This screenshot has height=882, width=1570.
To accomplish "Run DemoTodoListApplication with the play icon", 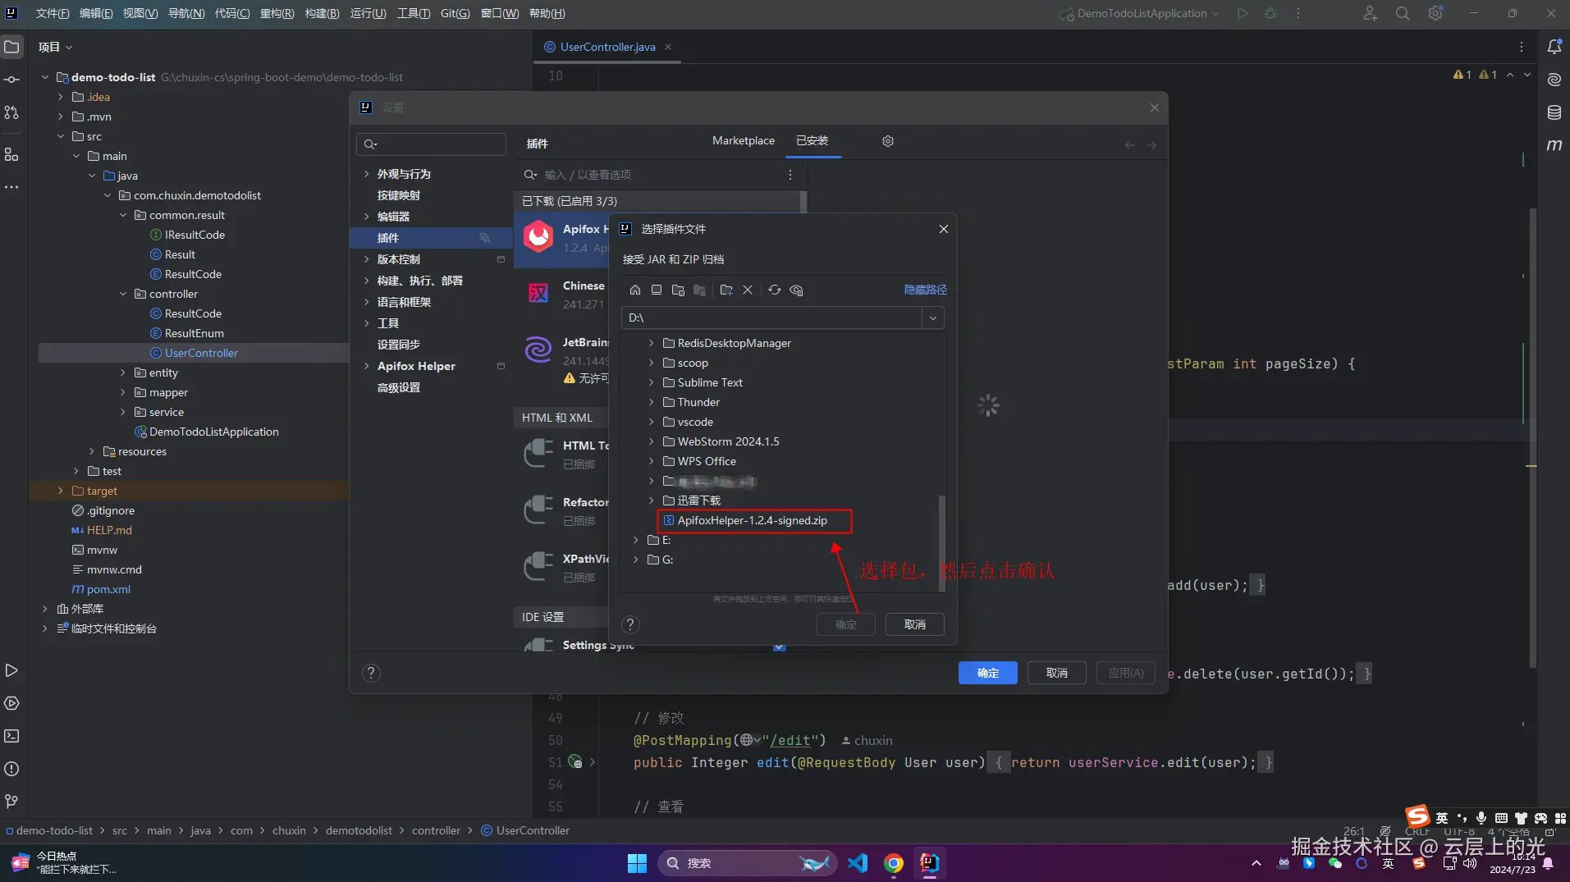I will coord(1243,13).
